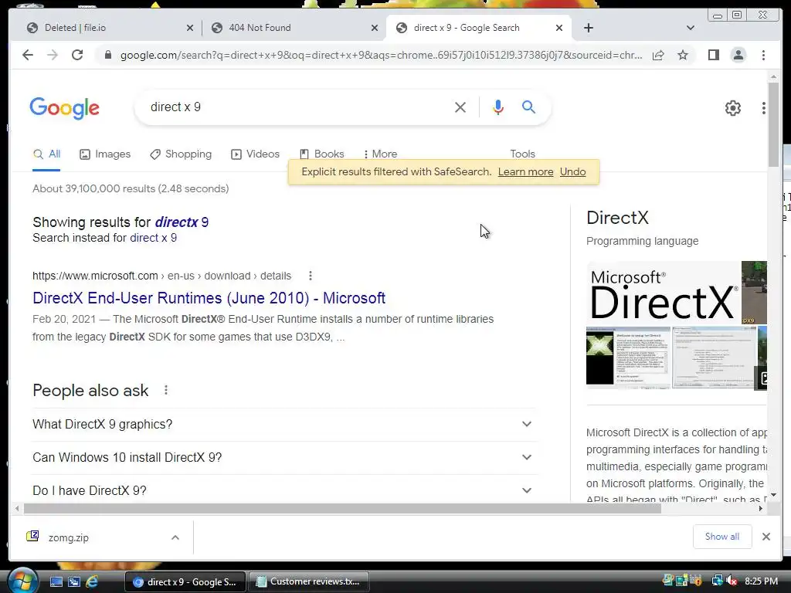The height and width of the screenshot is (593, 791).
Task: Close the Deleted | file.io tab
Action: tap(190, 29)
